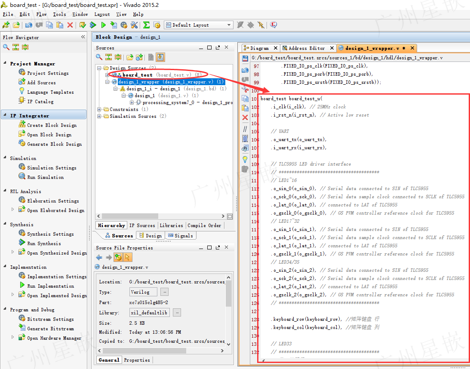Screen dimensions: 470x369
Task: Click the speech bubble icon in toolbar
Action: [273, 25]
